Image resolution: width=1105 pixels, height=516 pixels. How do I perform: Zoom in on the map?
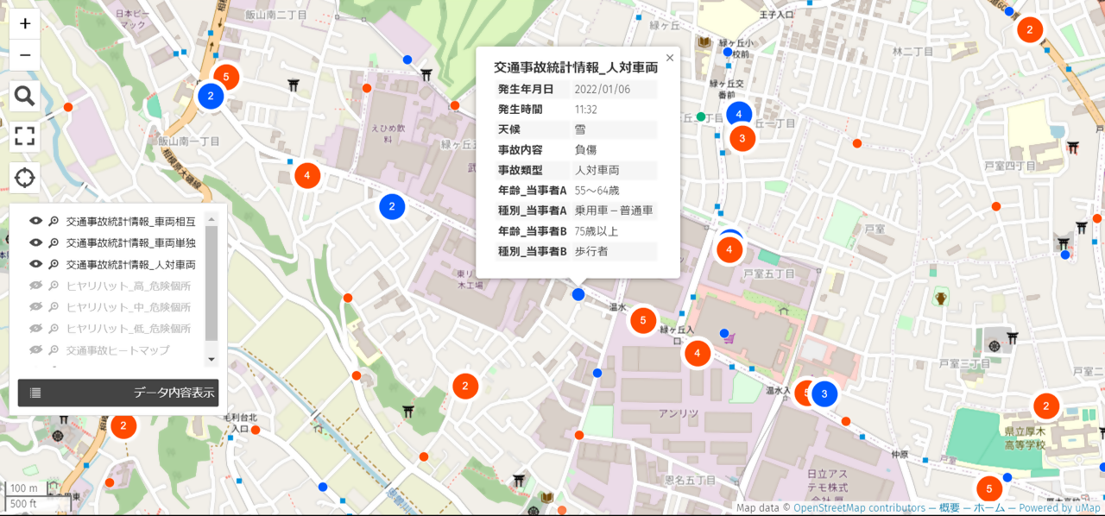click(25, 23)
